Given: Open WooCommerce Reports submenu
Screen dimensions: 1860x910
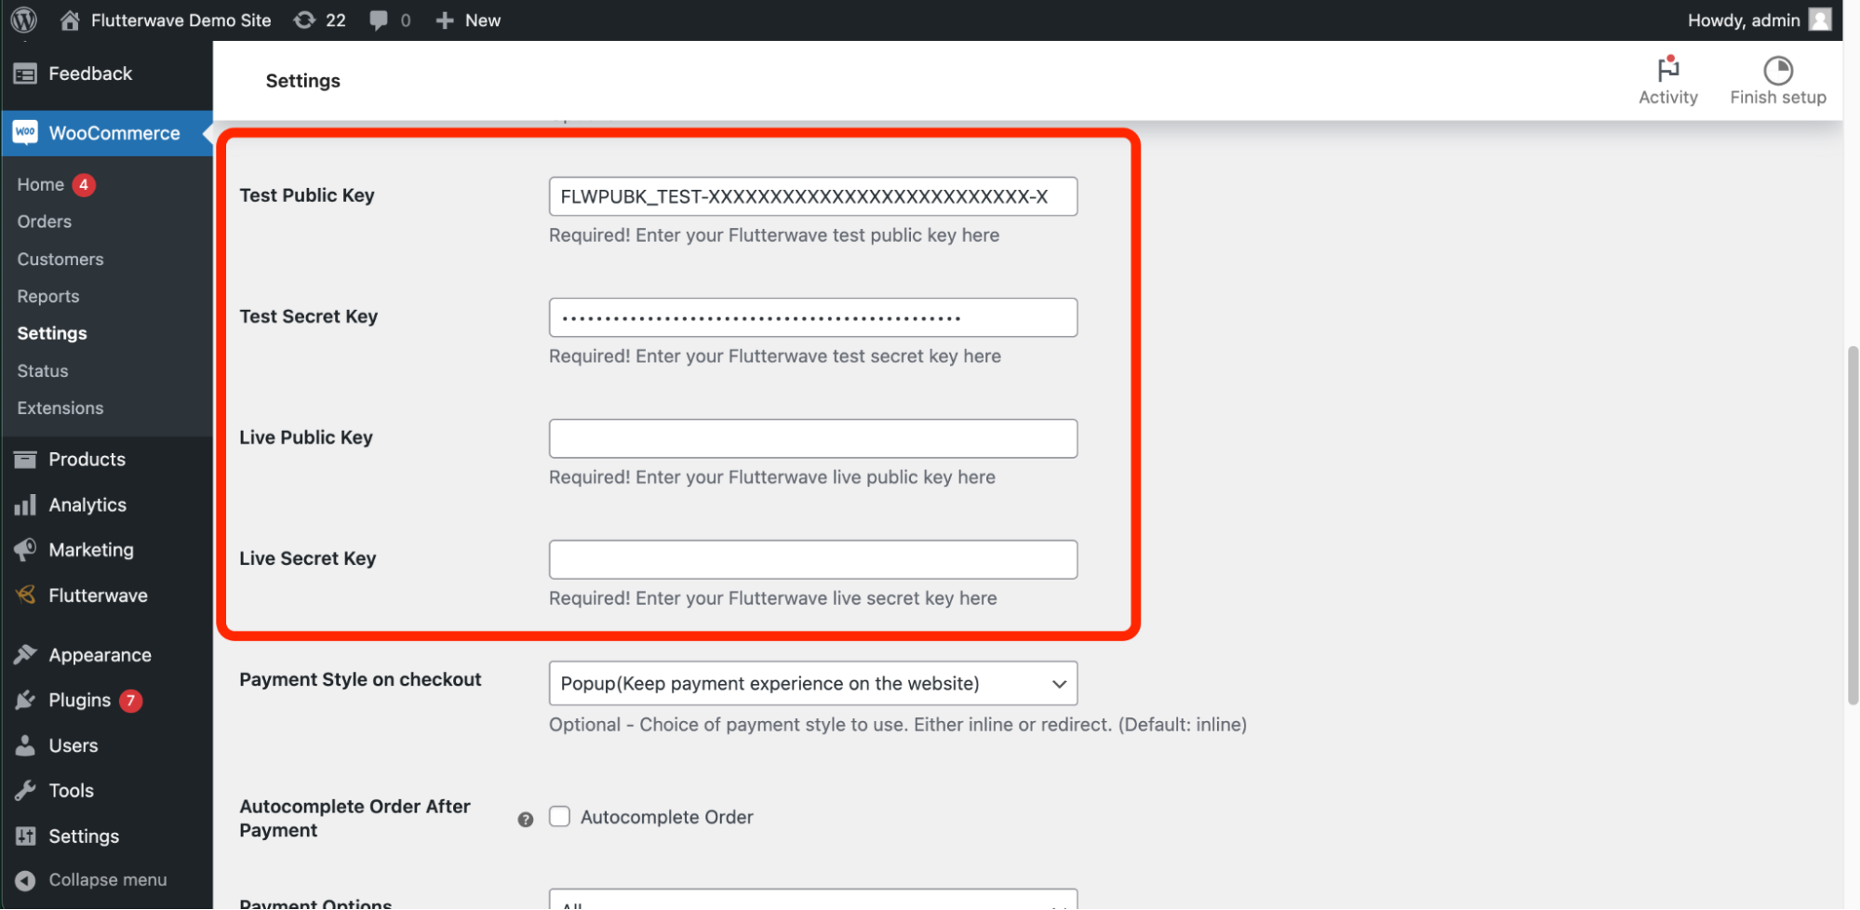Looking at the screenshot, I should 48,296.
